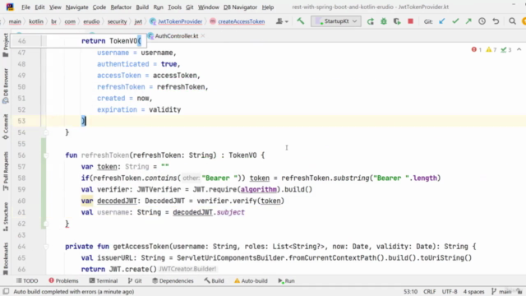Open main Git branch widget

click(501, 292)
